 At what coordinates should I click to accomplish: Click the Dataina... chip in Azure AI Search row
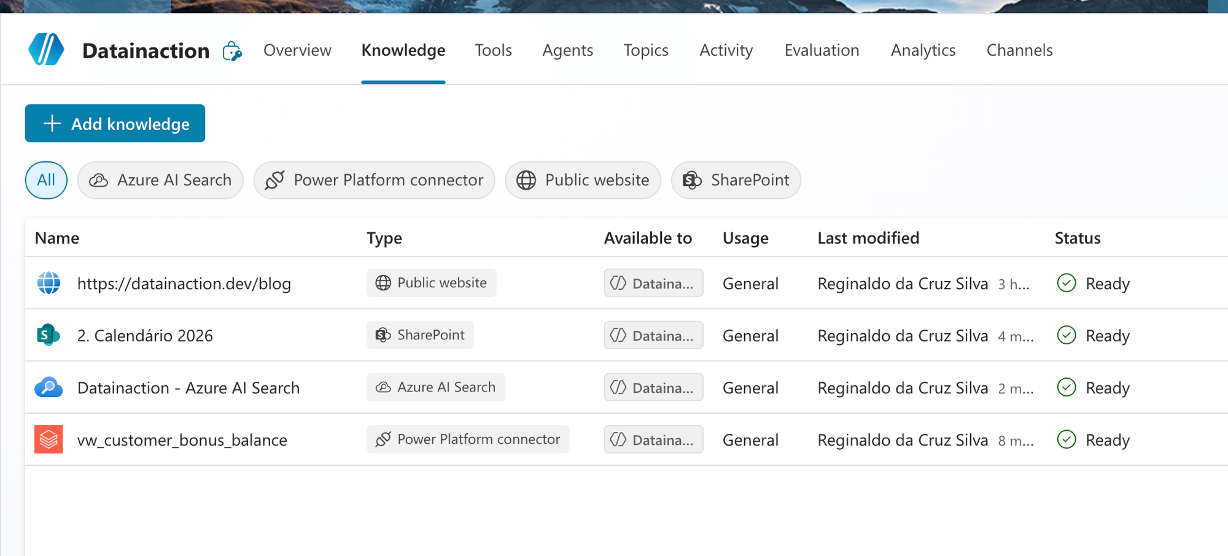653,387
